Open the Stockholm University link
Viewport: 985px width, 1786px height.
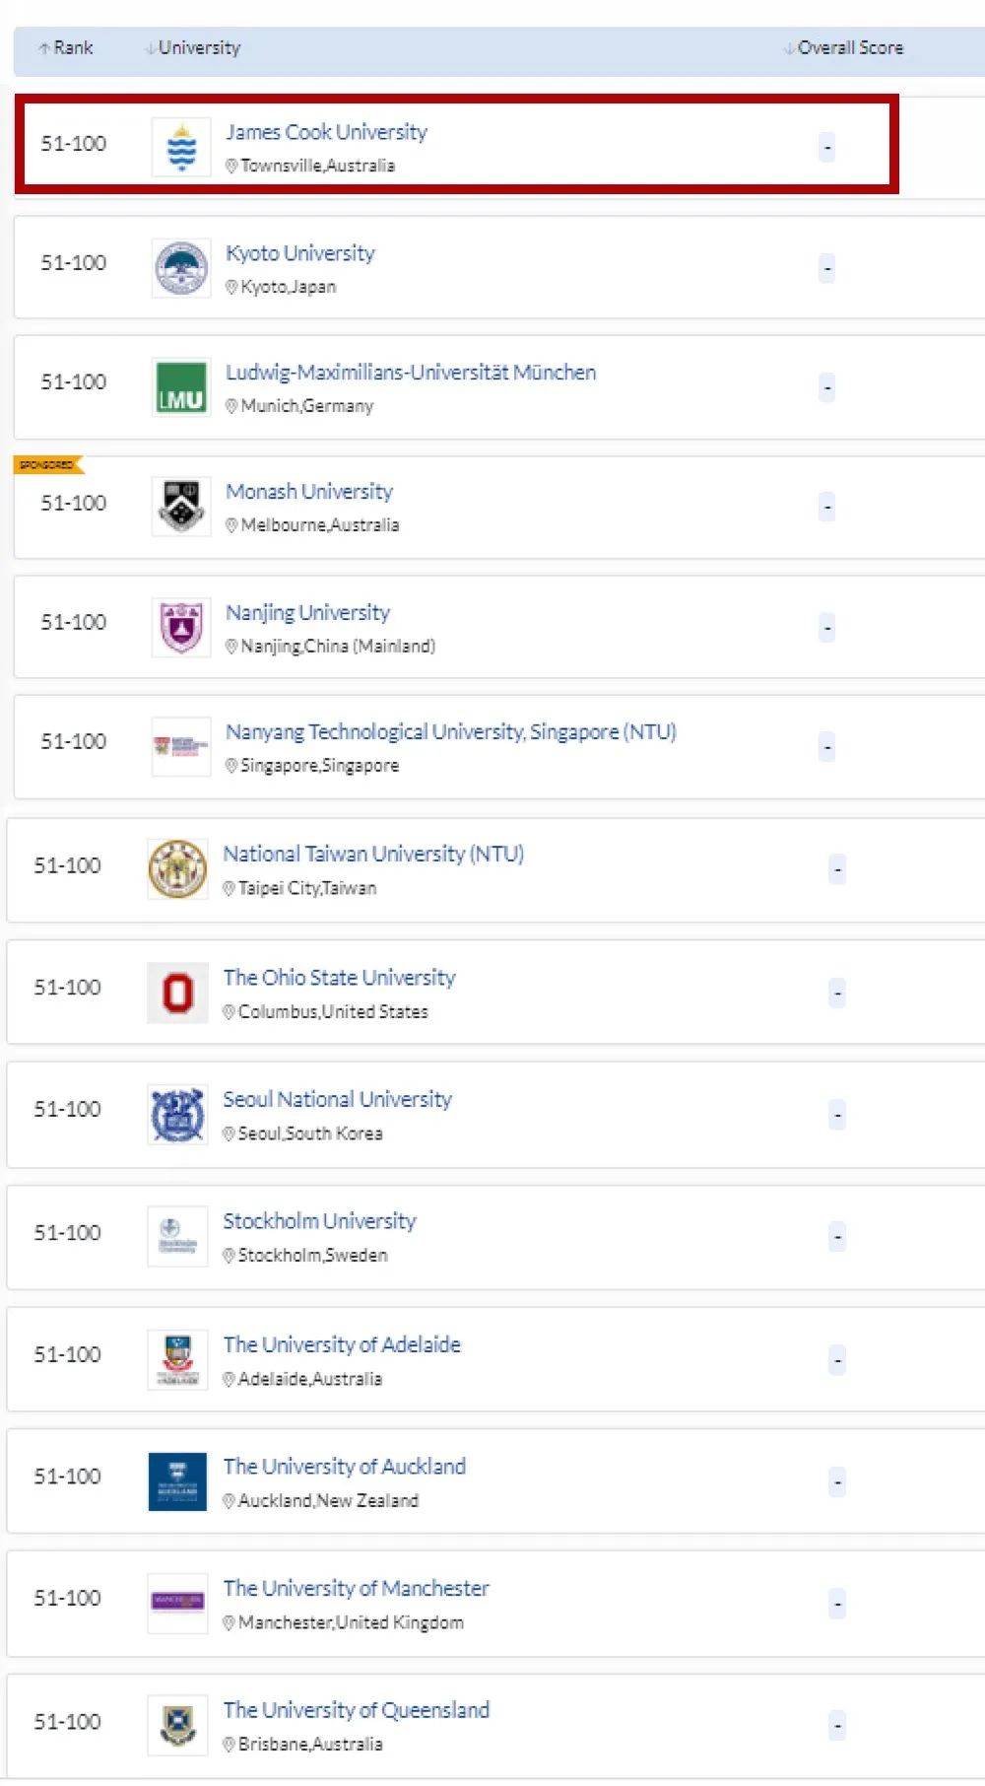coord(319,1221)
